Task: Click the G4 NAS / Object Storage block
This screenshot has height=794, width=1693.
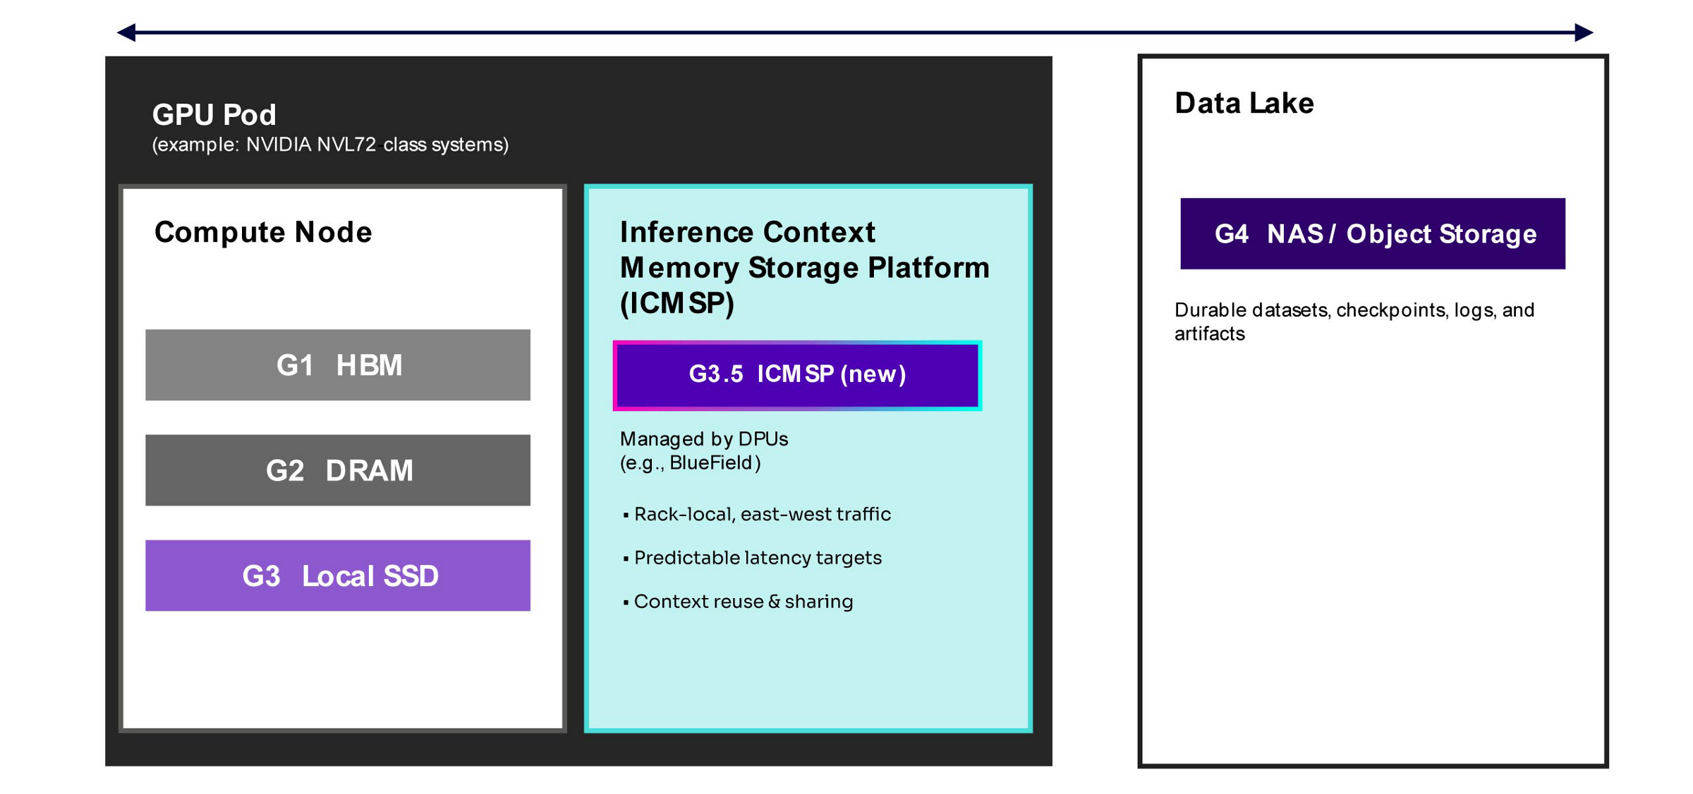Action: [1372, 234]
